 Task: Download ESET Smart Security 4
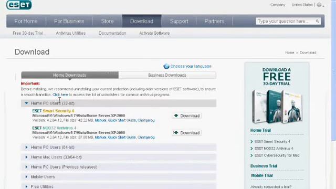[x=187, y=115]
